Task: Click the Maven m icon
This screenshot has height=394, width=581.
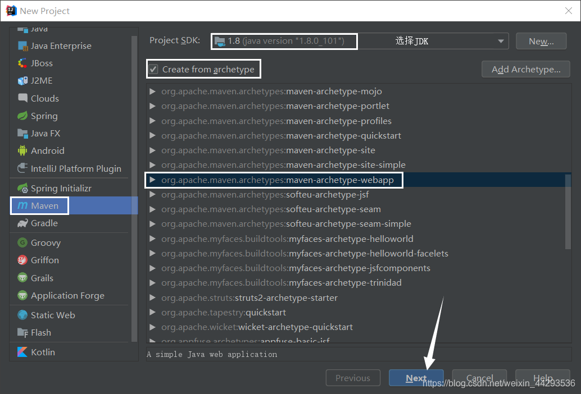Action: 22,205
